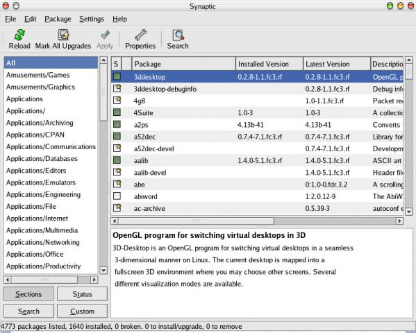
Task: Click the Custom filter button
Action: 82,311
